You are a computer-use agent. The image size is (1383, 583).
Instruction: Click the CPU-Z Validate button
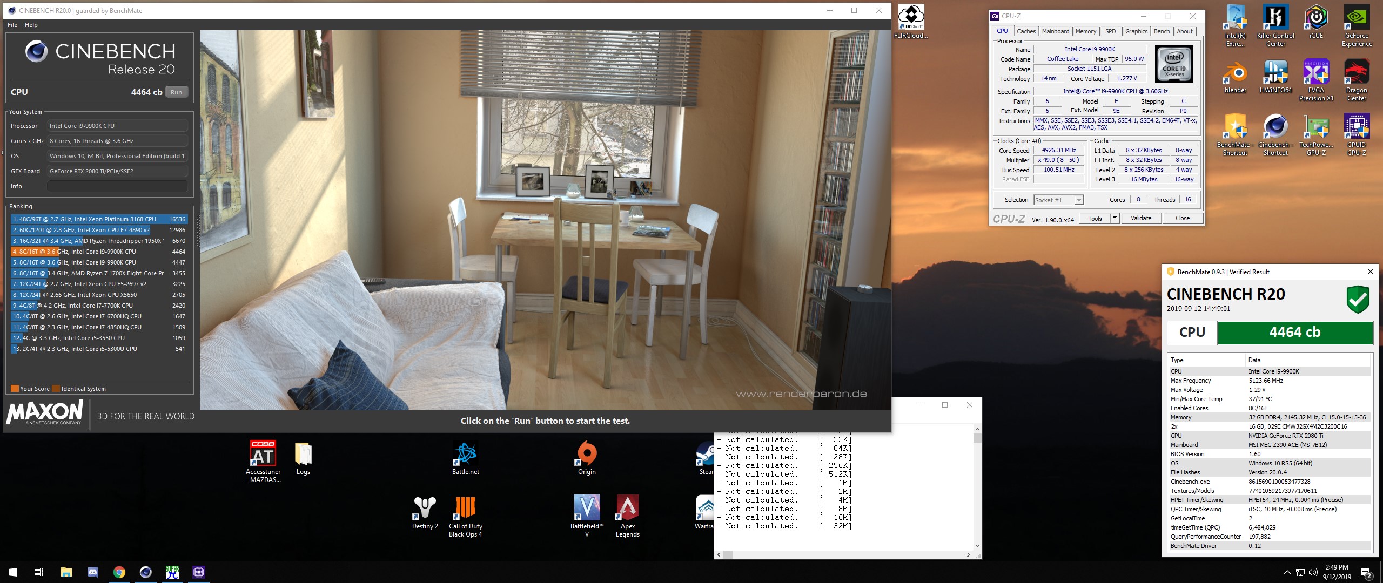1141,218
